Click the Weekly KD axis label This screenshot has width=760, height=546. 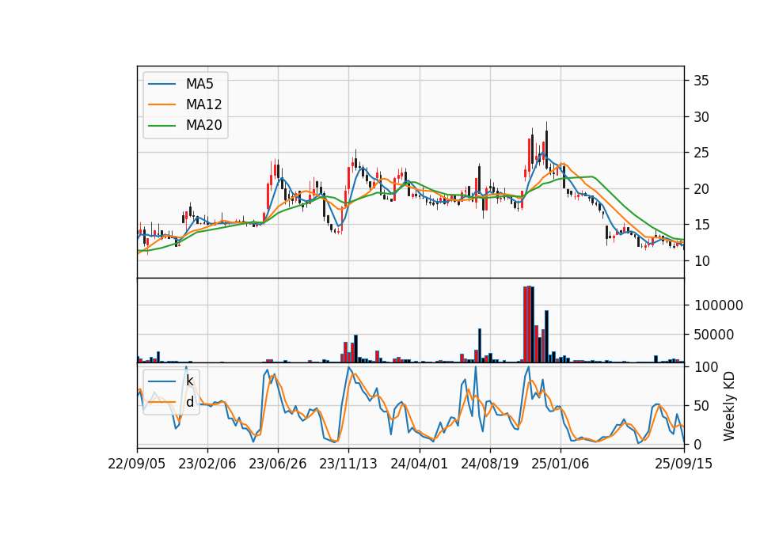point(729,406)
